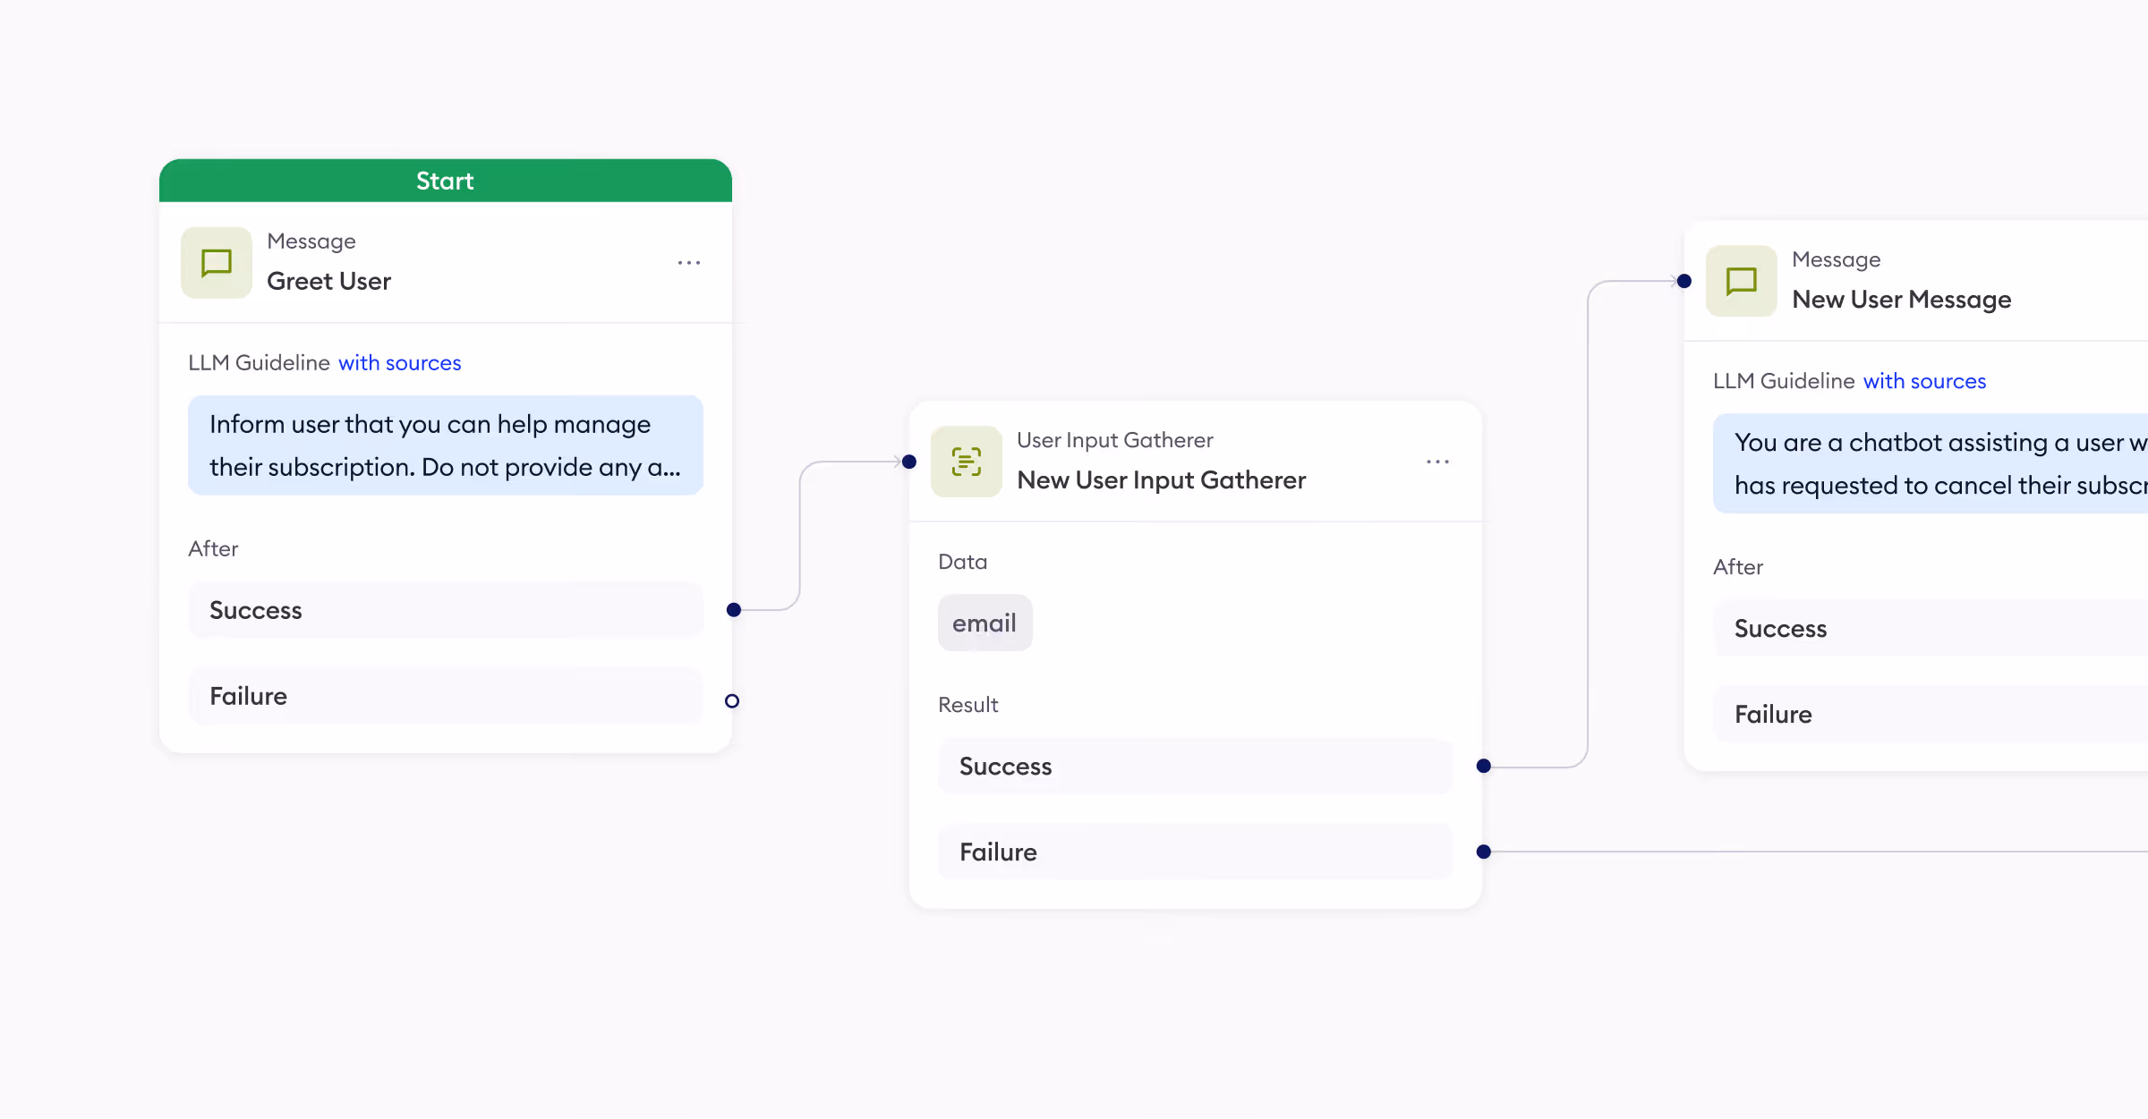Click empty Failure connector on Greet User
Viewport: 2148px width, 1119px height.
732,701
